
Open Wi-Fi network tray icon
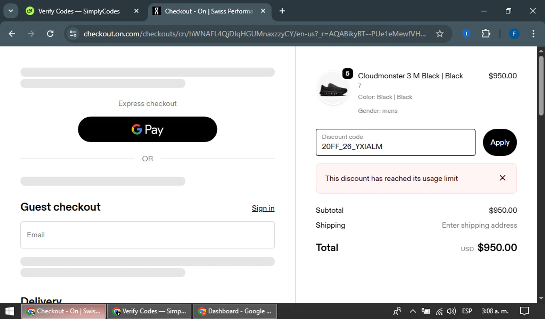(x=439, y=311)
